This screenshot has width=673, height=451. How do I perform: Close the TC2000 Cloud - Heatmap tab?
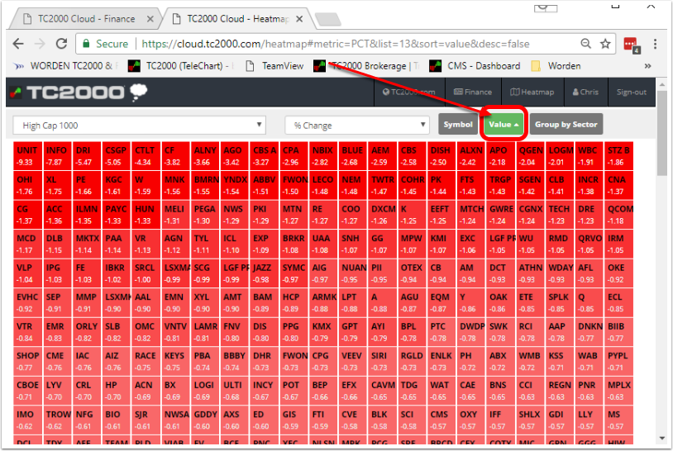299,19
